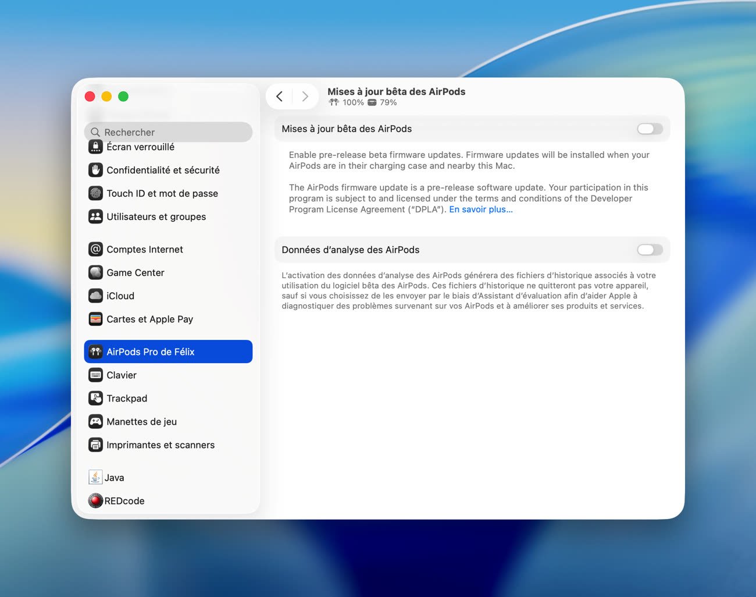Screen dimensions: 756x597
Task: Go back with the left chevron
Action: point(279,97)
